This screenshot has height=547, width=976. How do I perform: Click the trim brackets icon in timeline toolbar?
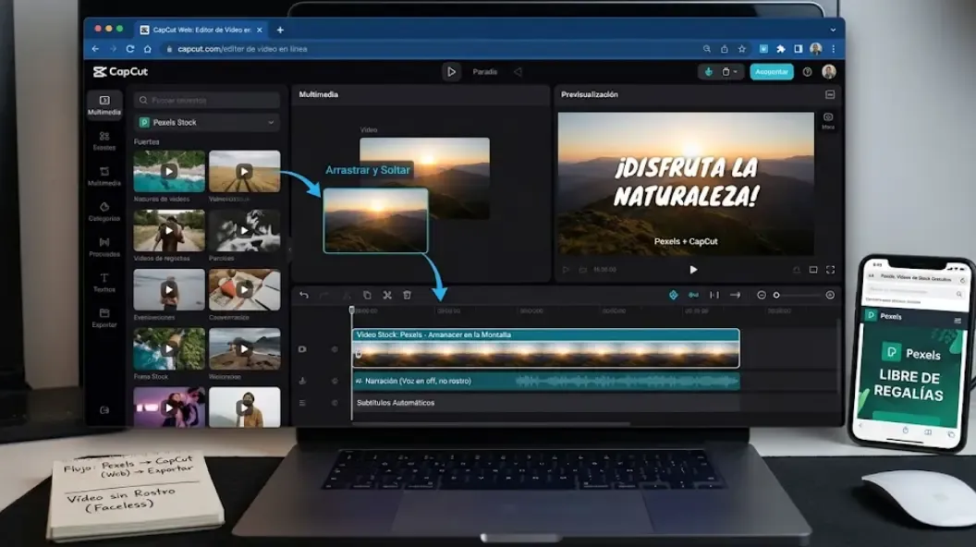coord(714,295)
